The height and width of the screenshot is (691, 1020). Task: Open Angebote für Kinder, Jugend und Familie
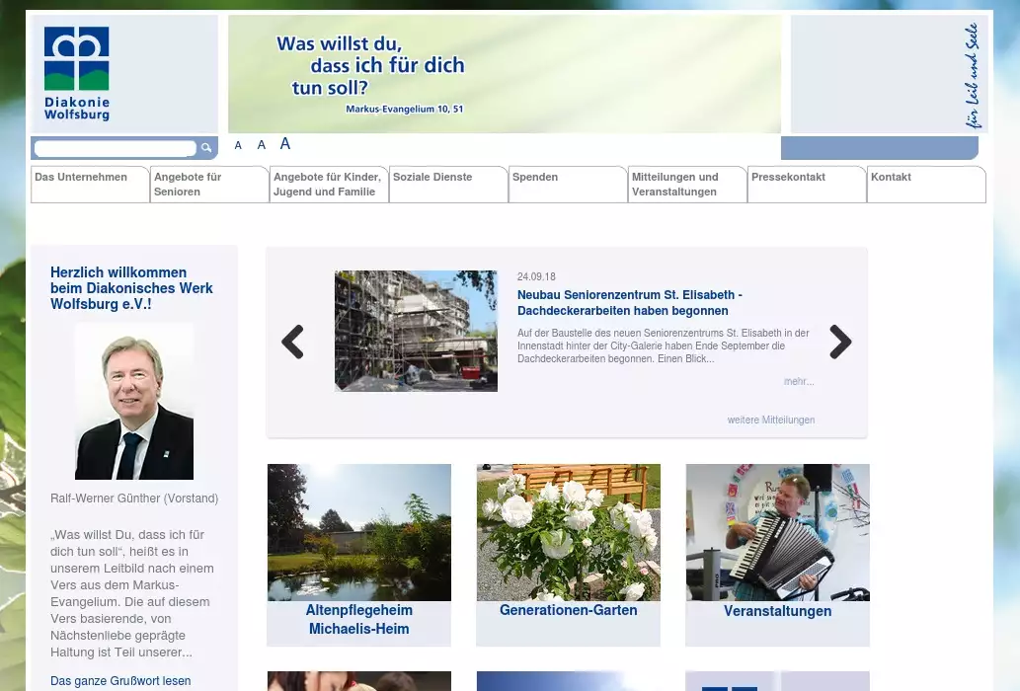327,185
